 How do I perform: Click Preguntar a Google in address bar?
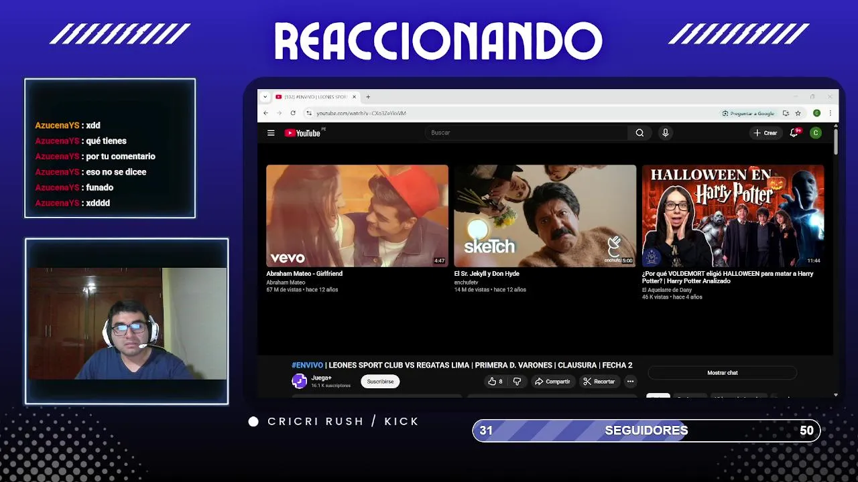coord(748,113)
